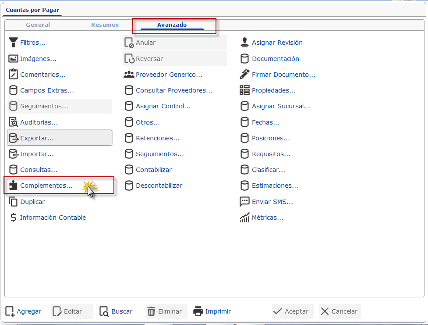Click the Eliminar trash can icon
This screenshot has height=325, width=428.
[151, 311]
